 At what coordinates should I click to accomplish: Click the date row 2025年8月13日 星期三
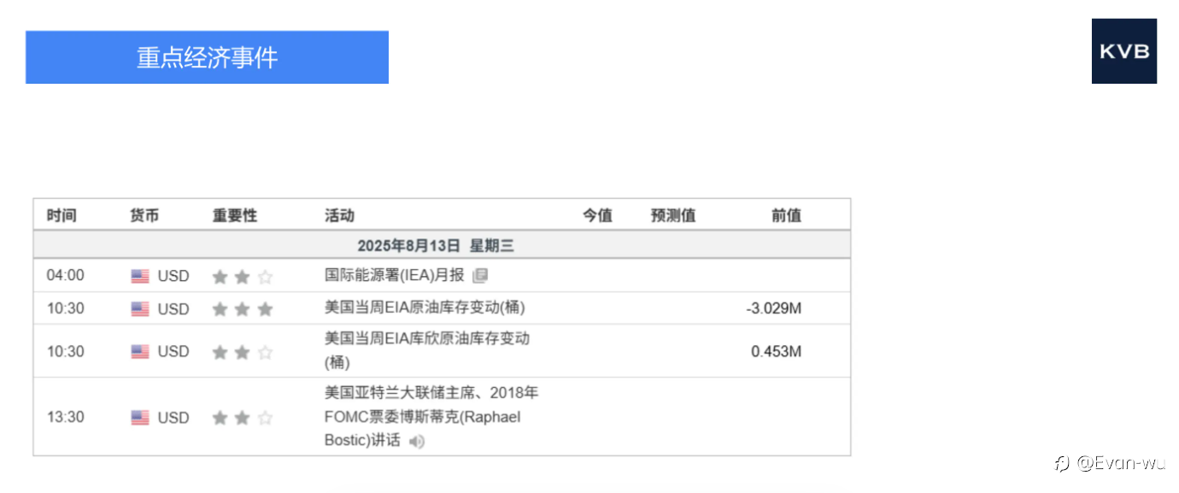[442, 245]
